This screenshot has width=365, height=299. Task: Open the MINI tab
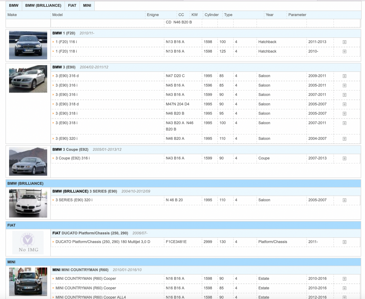click(x=87, y=6)
